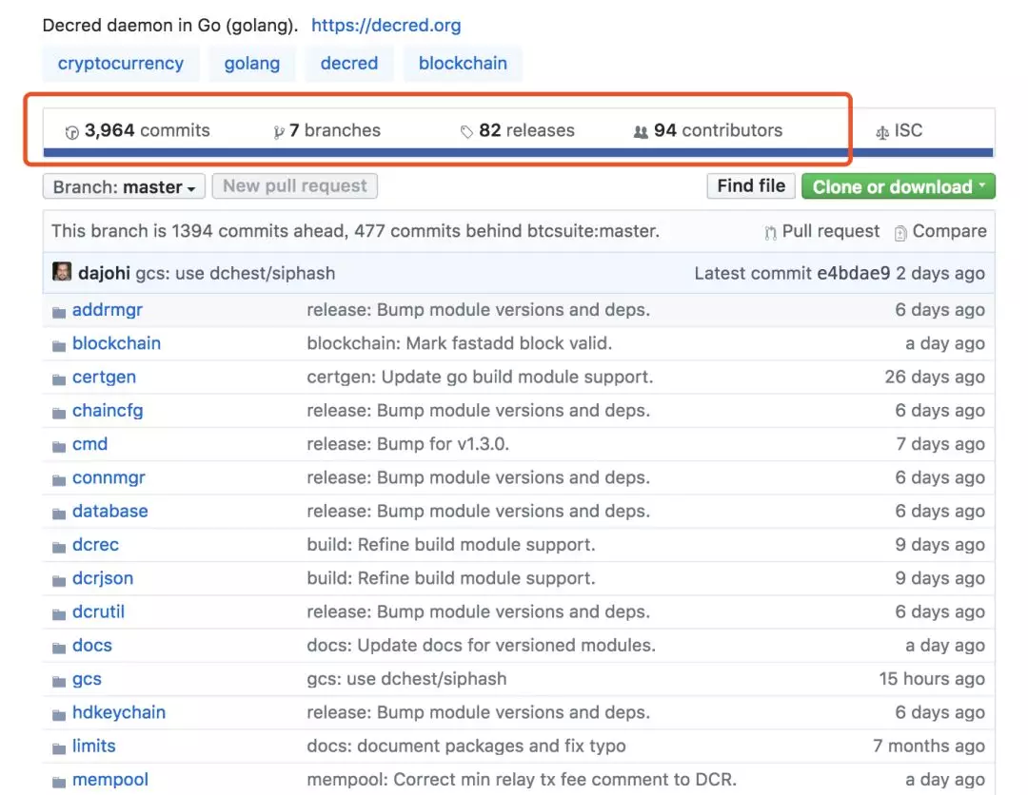Open the connmgr folder

click(x=109, y=478)
